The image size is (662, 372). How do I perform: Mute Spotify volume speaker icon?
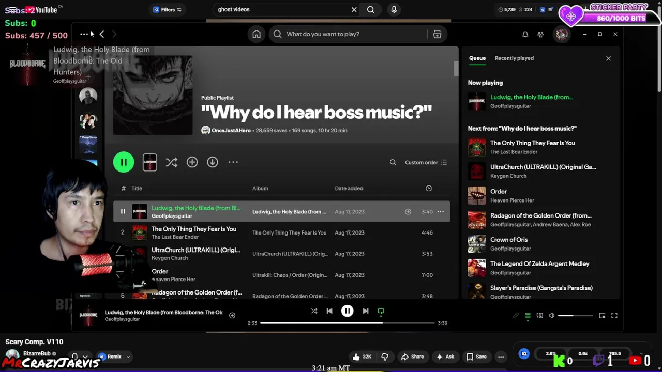(x=551, y=316)
